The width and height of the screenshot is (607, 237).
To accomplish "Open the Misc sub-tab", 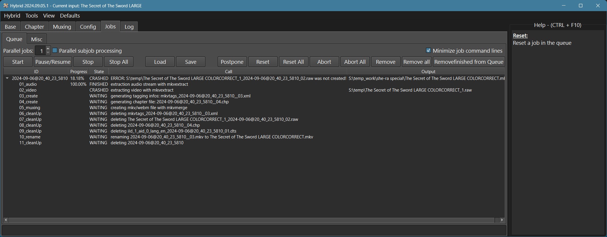I will pyautogui.click(x=37, y=39).
